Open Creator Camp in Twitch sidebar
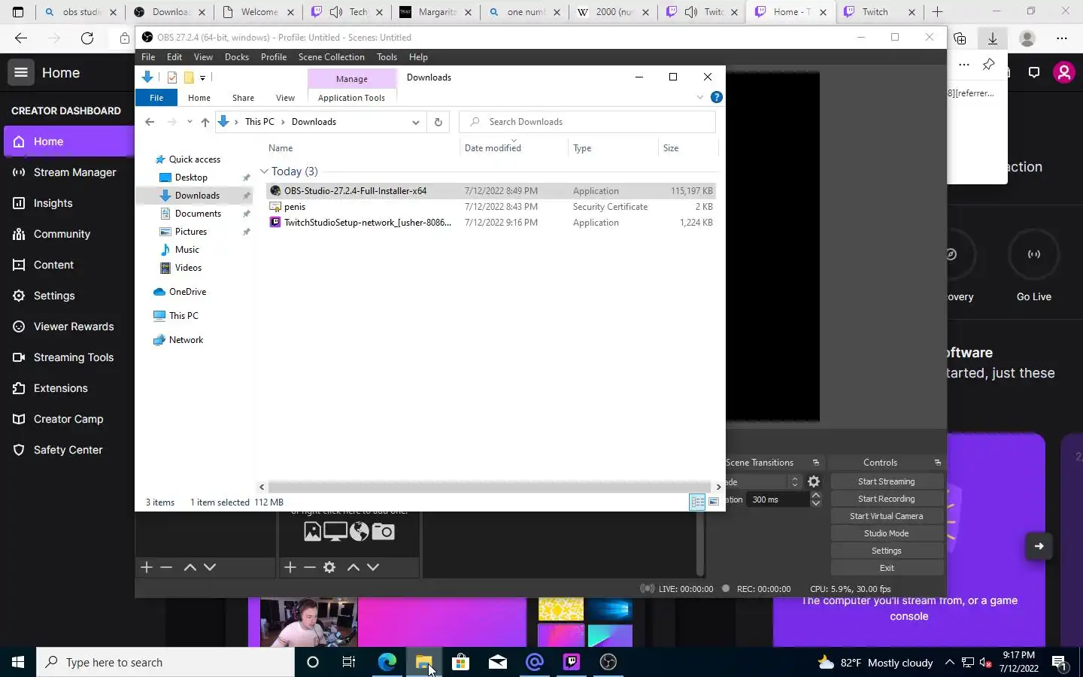Screen dimensions: 1083x677 coord(68,419)
